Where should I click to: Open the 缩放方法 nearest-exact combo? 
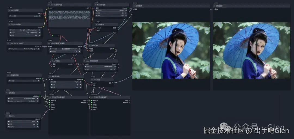click(x=100, y=66)
